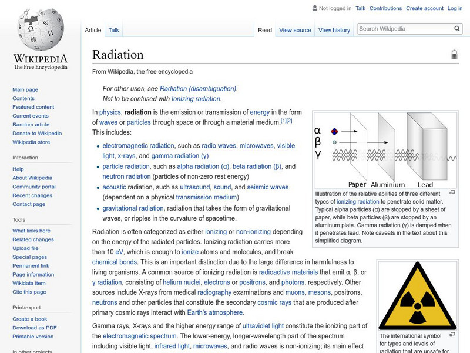Open the electromagnetic radiation link
This screenshot has height=353, width=470.
click(x=138, y=145)
